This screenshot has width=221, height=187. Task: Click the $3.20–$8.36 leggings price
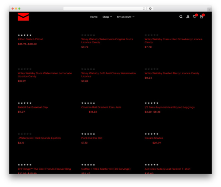coord(152,112)
